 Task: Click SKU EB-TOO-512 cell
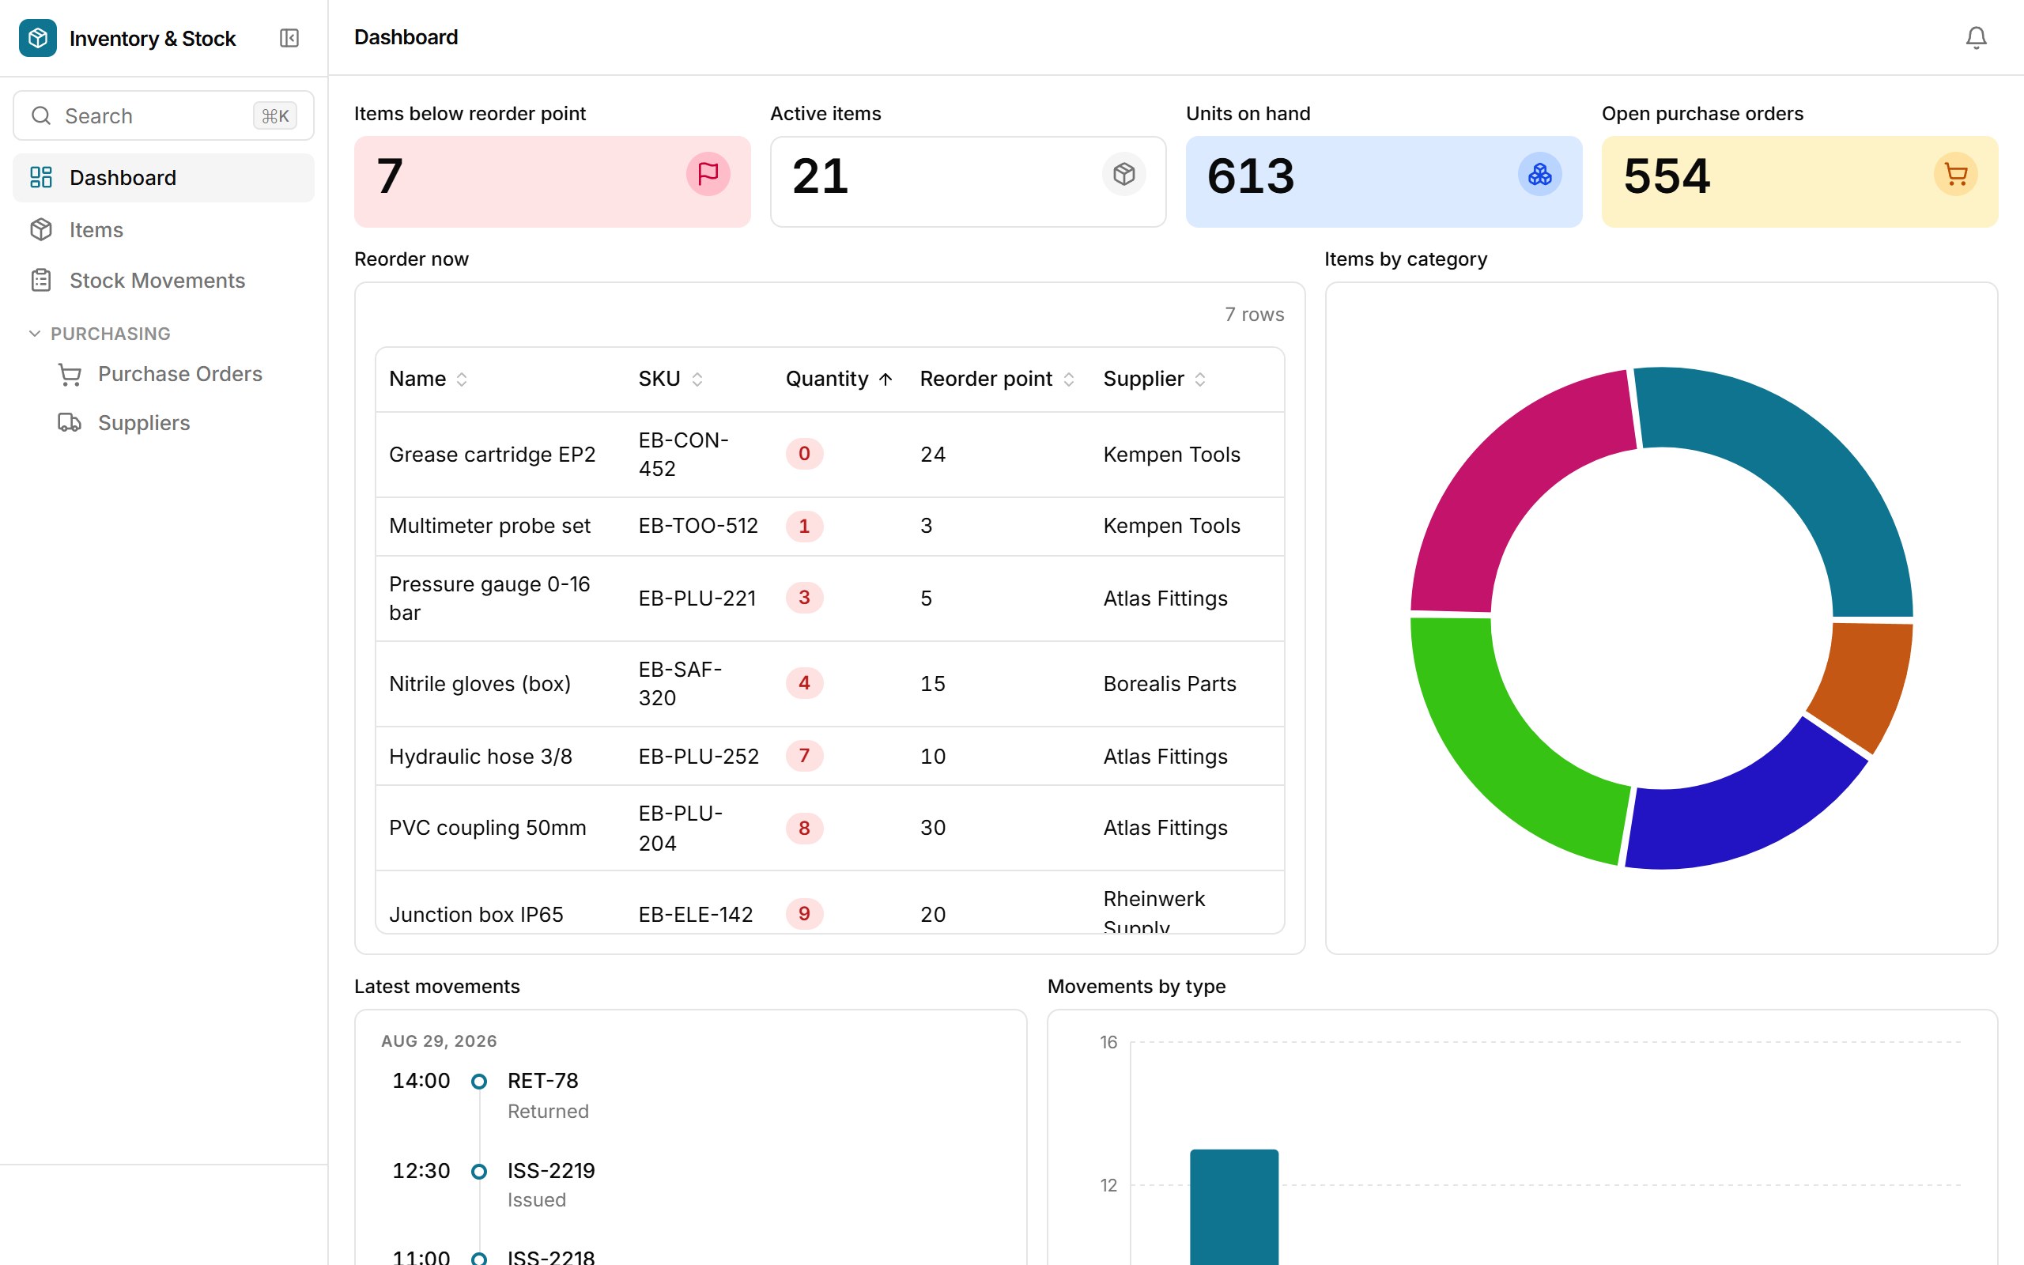pos(698,526)
